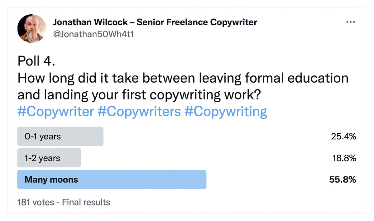
Task: Open the #Copywriters hashtag
Action: 139,112
